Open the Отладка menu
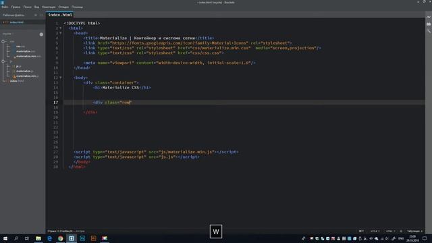This screenshot has height=243, width=432. tap(63, 7)
